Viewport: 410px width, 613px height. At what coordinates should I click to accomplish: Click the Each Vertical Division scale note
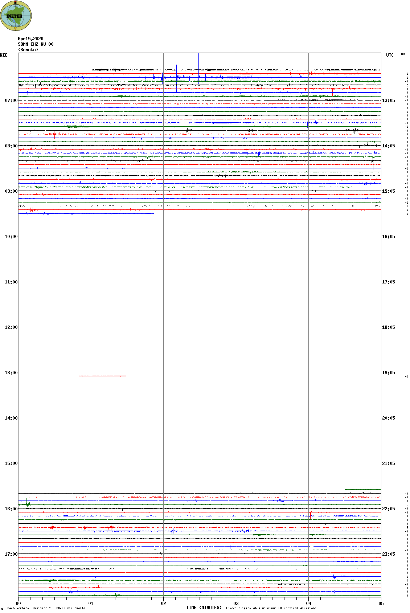click(46, 608)
